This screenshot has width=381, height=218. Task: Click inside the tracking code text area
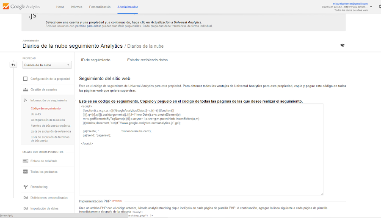[x=201, y=150]
